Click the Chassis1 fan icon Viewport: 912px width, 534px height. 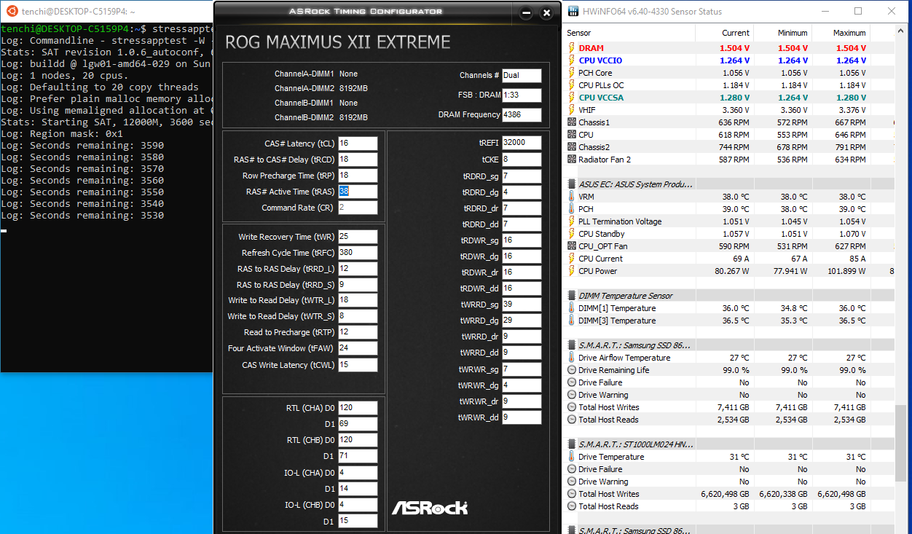[x=572, y=122]
